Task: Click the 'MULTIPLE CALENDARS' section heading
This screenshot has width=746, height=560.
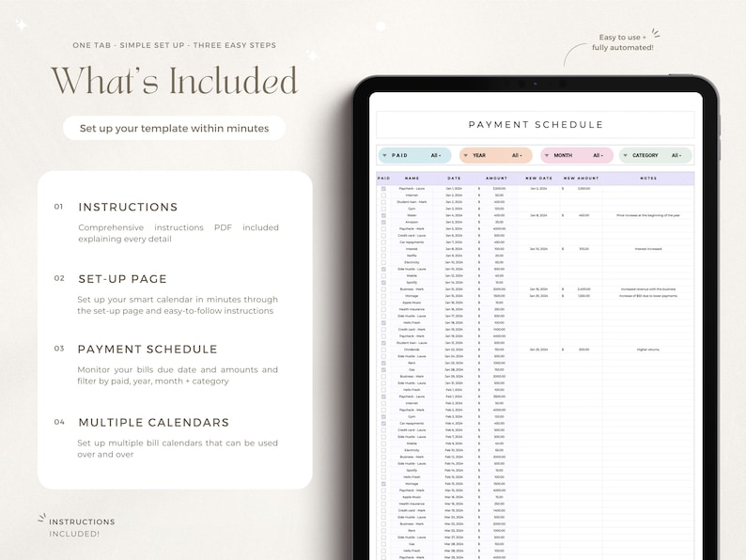Action: tap(154, 423)
